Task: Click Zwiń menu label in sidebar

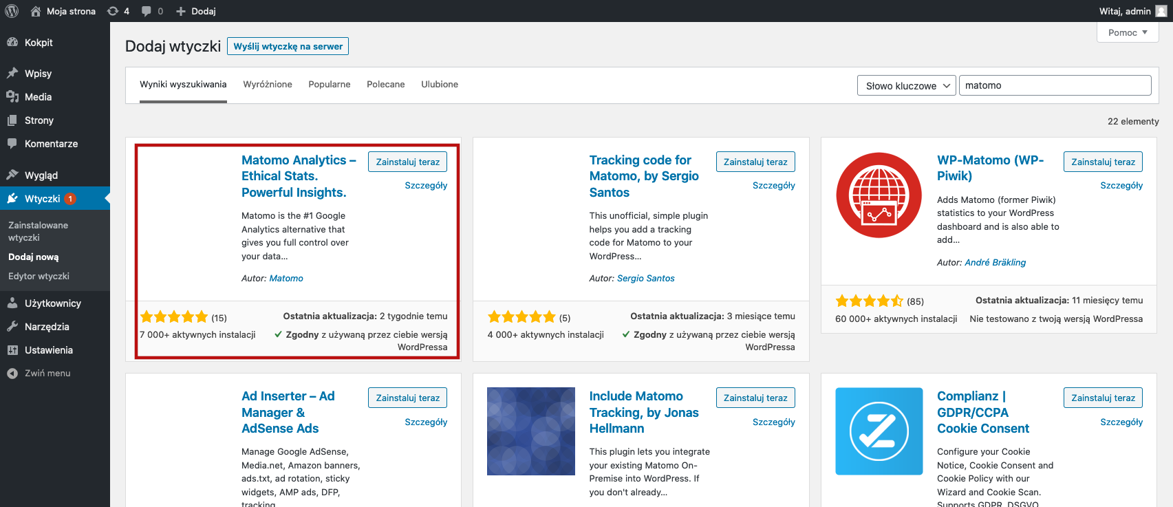Action: (x=47, y=373)
